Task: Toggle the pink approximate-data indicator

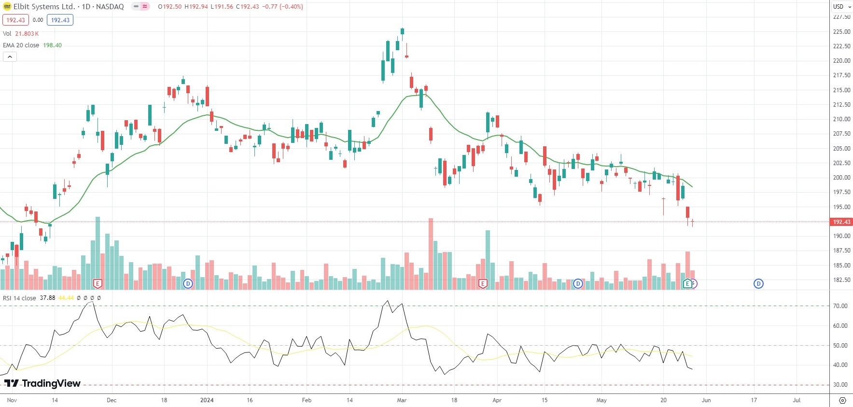Action: [x=145, y=7]
